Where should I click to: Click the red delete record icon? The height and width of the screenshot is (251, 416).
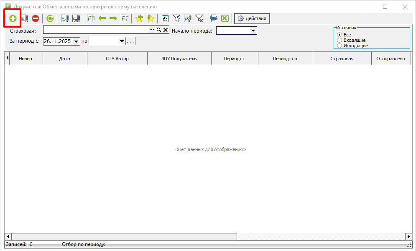point(36,18)
